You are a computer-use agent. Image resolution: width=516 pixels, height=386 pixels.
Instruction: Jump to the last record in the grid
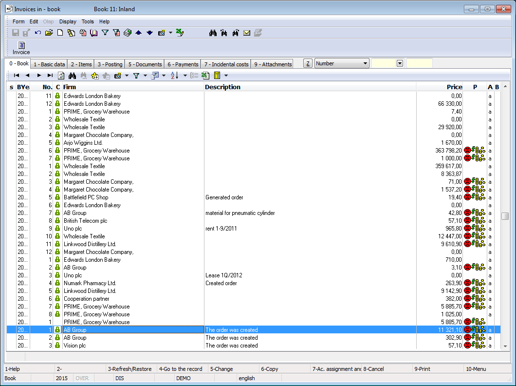coord(50,76)
